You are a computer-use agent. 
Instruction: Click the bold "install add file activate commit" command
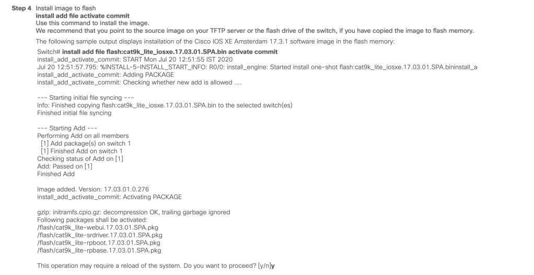[x=83, y=16]
